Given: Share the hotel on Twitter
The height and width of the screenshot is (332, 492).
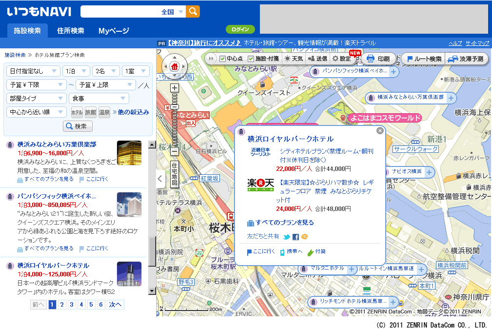Looking at the screenshot, I should [x=287, y=237].
